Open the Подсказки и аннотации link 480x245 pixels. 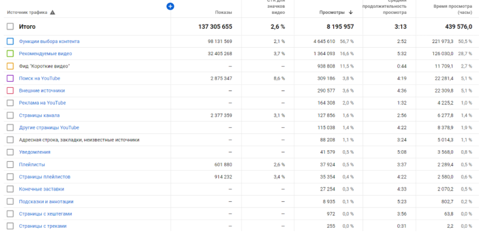46,201
